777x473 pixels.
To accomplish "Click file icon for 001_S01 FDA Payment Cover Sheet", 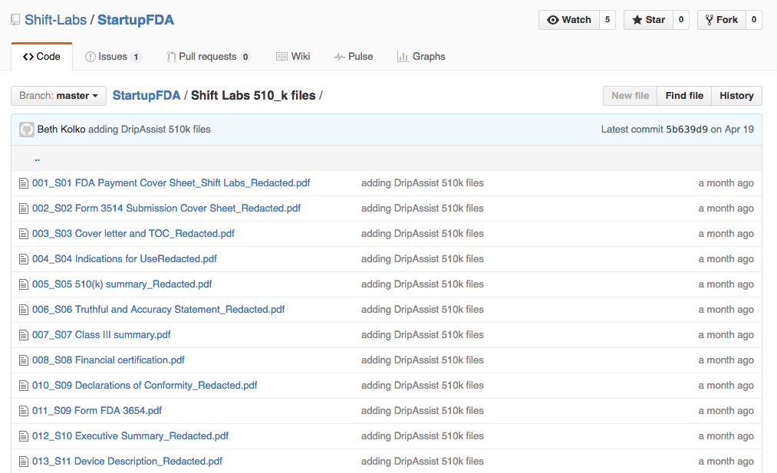I will pyautogui.click(x=23, y=183).
